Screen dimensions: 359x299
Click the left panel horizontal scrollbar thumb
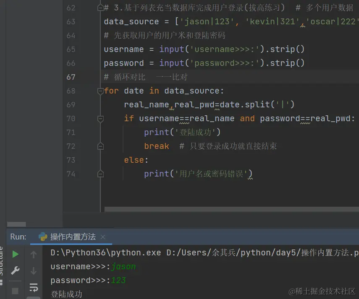click(x=16, y=224)
